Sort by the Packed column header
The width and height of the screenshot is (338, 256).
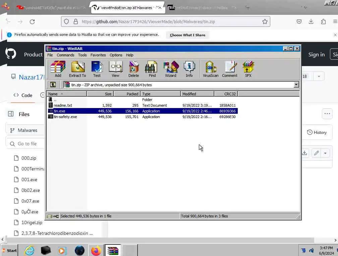coord(127,94)
